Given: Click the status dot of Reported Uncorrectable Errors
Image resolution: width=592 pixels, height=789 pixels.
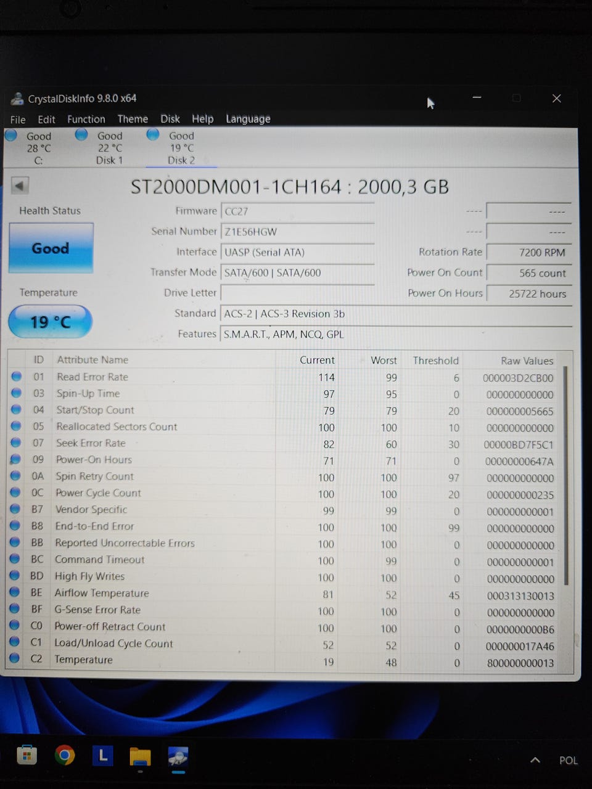Looking at the screenshot, I should [x=15, y=542].
